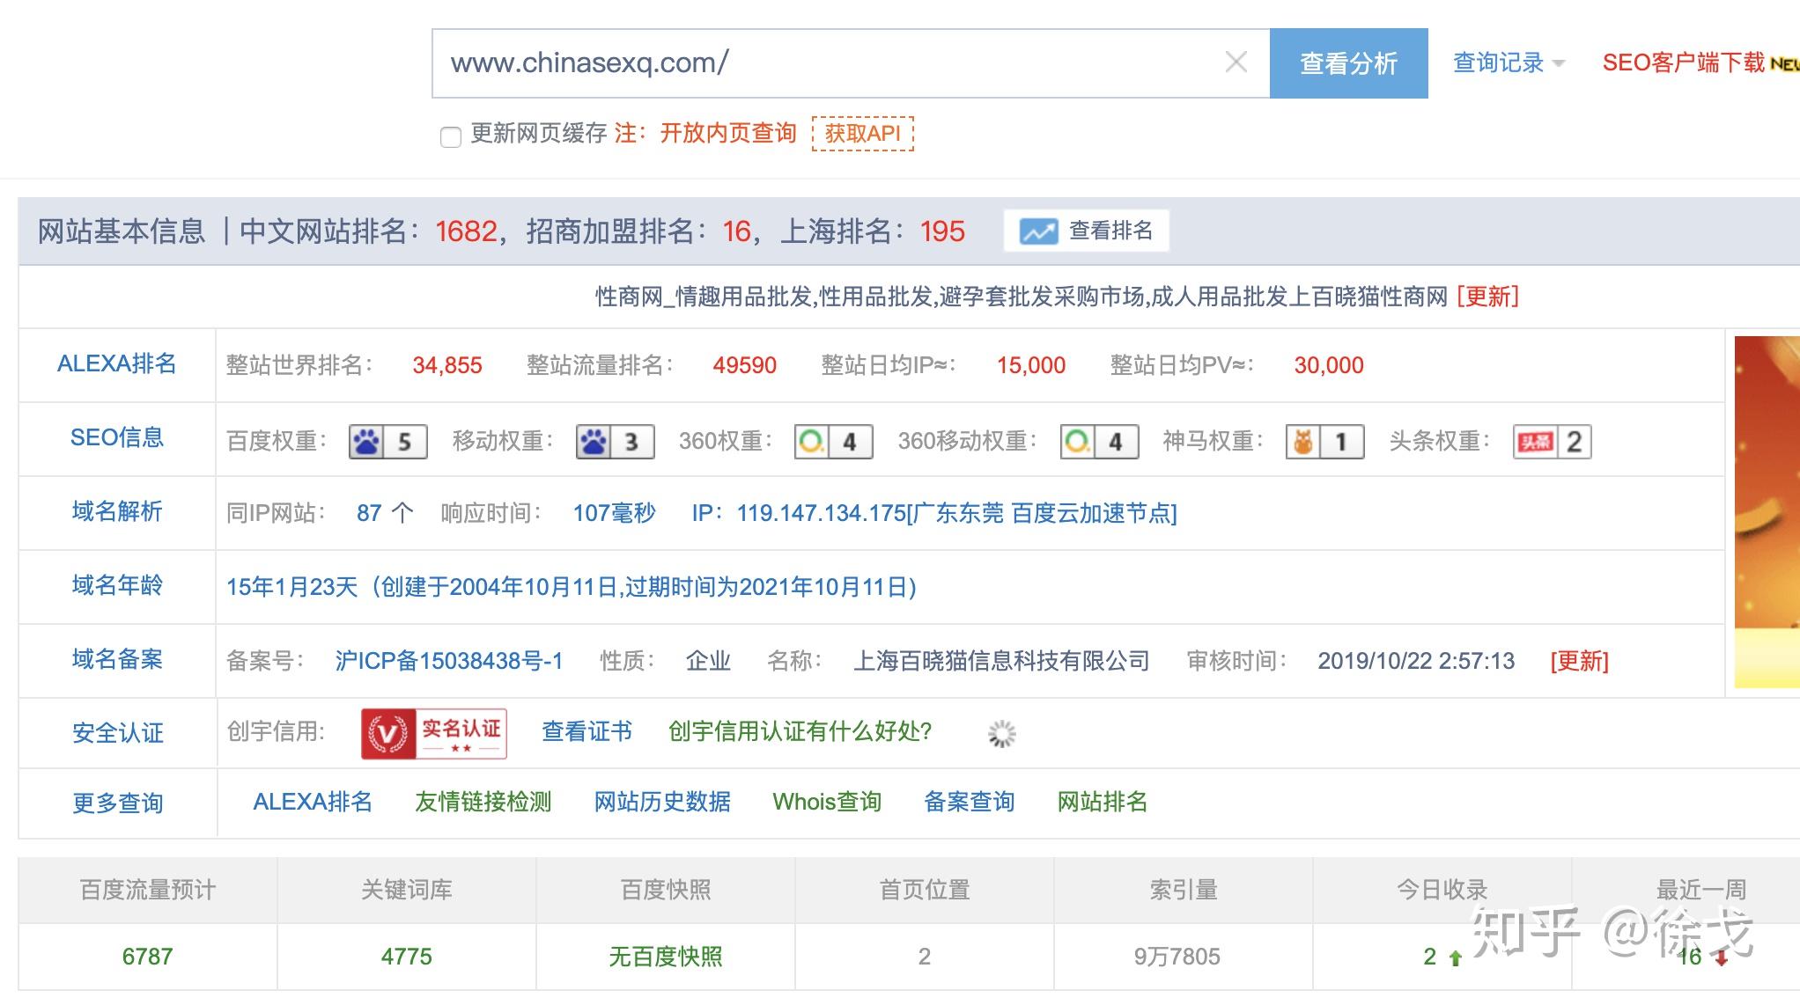Screen dimensions: 1800x1005
Task: Click 更新 next to the site title
Action: 1488,297
